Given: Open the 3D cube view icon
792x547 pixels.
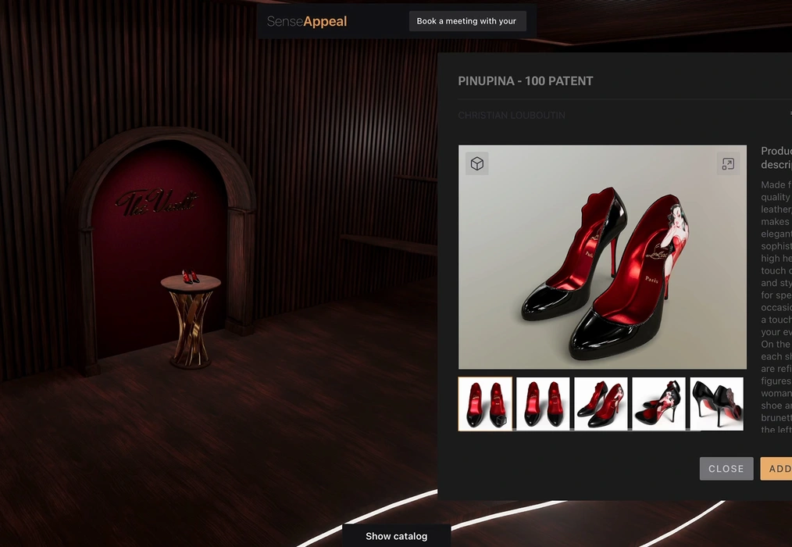Looking at the screenshot, I should (477, 163).
